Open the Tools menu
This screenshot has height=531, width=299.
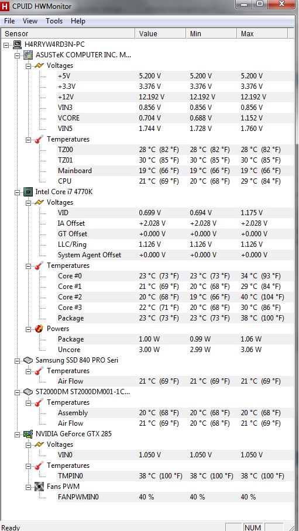pyautogui.click(x=54, y=21)
